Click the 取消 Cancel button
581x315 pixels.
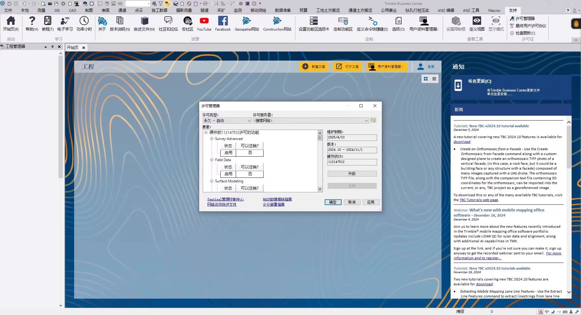352,202
